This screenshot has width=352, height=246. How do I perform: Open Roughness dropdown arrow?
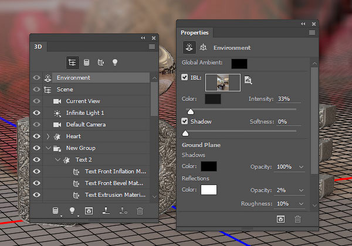pyautogui.click(x=302, y=204)
